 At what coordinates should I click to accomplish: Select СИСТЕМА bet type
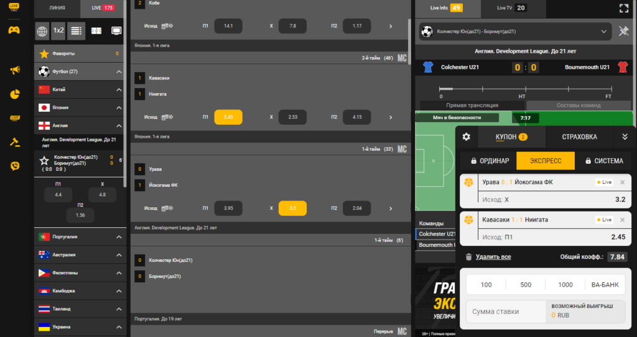pos(603,161)
